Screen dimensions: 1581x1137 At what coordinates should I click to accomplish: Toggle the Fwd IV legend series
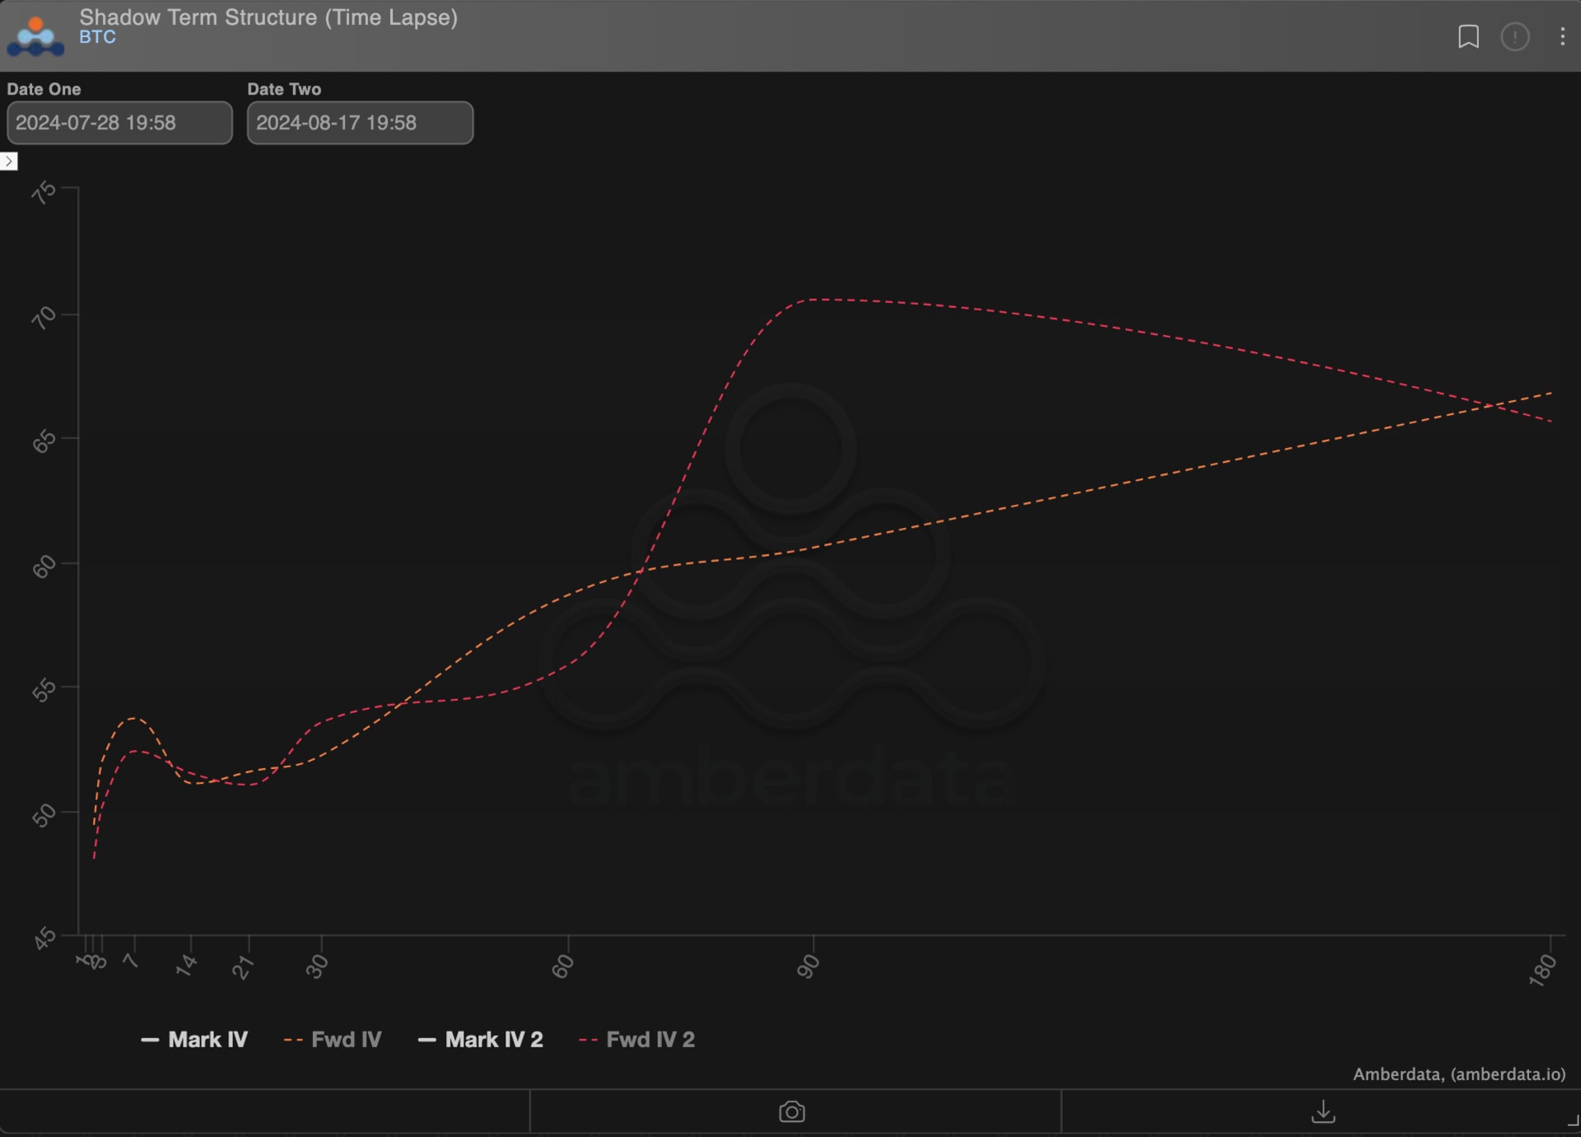[x=333, y=1040]
